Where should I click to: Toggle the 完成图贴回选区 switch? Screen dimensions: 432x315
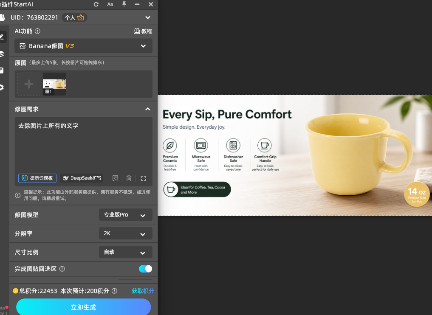tap(145, 269)
